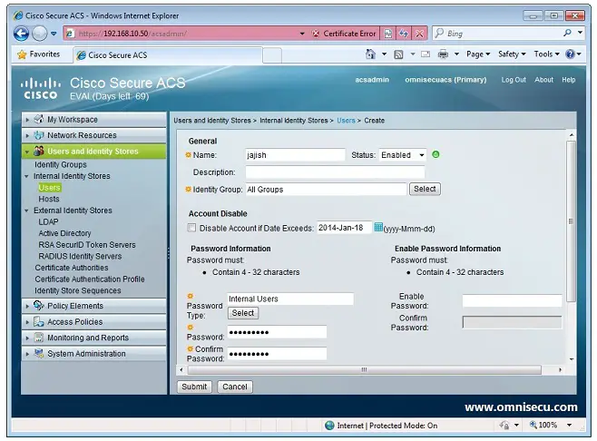Click the date field 2014-Jan-18
This screenshot has width=597, height=441.
point(344,228)
